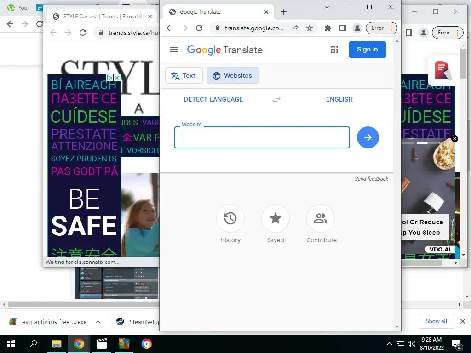The width and height of the screenshot is (471, 353).
Task: Open Contribute option
Action: click(x=321, y=224)
